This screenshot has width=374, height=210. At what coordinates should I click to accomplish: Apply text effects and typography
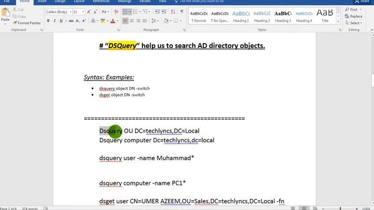[93, 21]
